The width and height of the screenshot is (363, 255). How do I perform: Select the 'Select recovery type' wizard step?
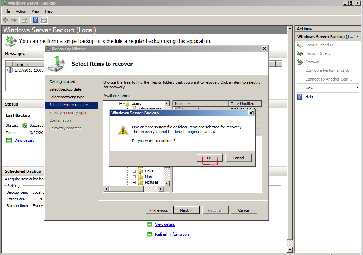tap(67, 97)
